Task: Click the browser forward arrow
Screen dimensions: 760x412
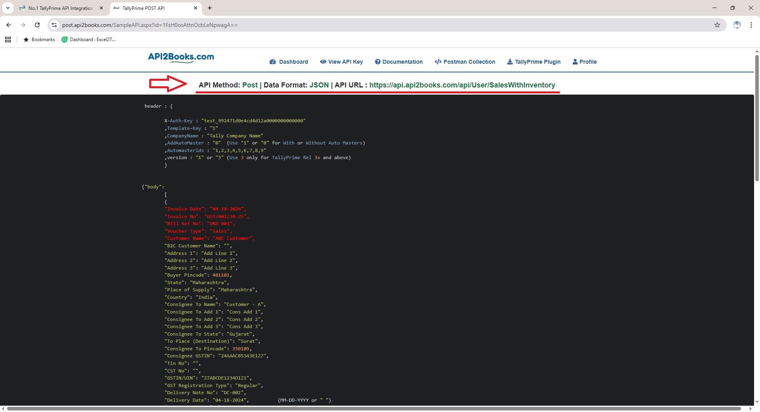Action: [23, 25]
